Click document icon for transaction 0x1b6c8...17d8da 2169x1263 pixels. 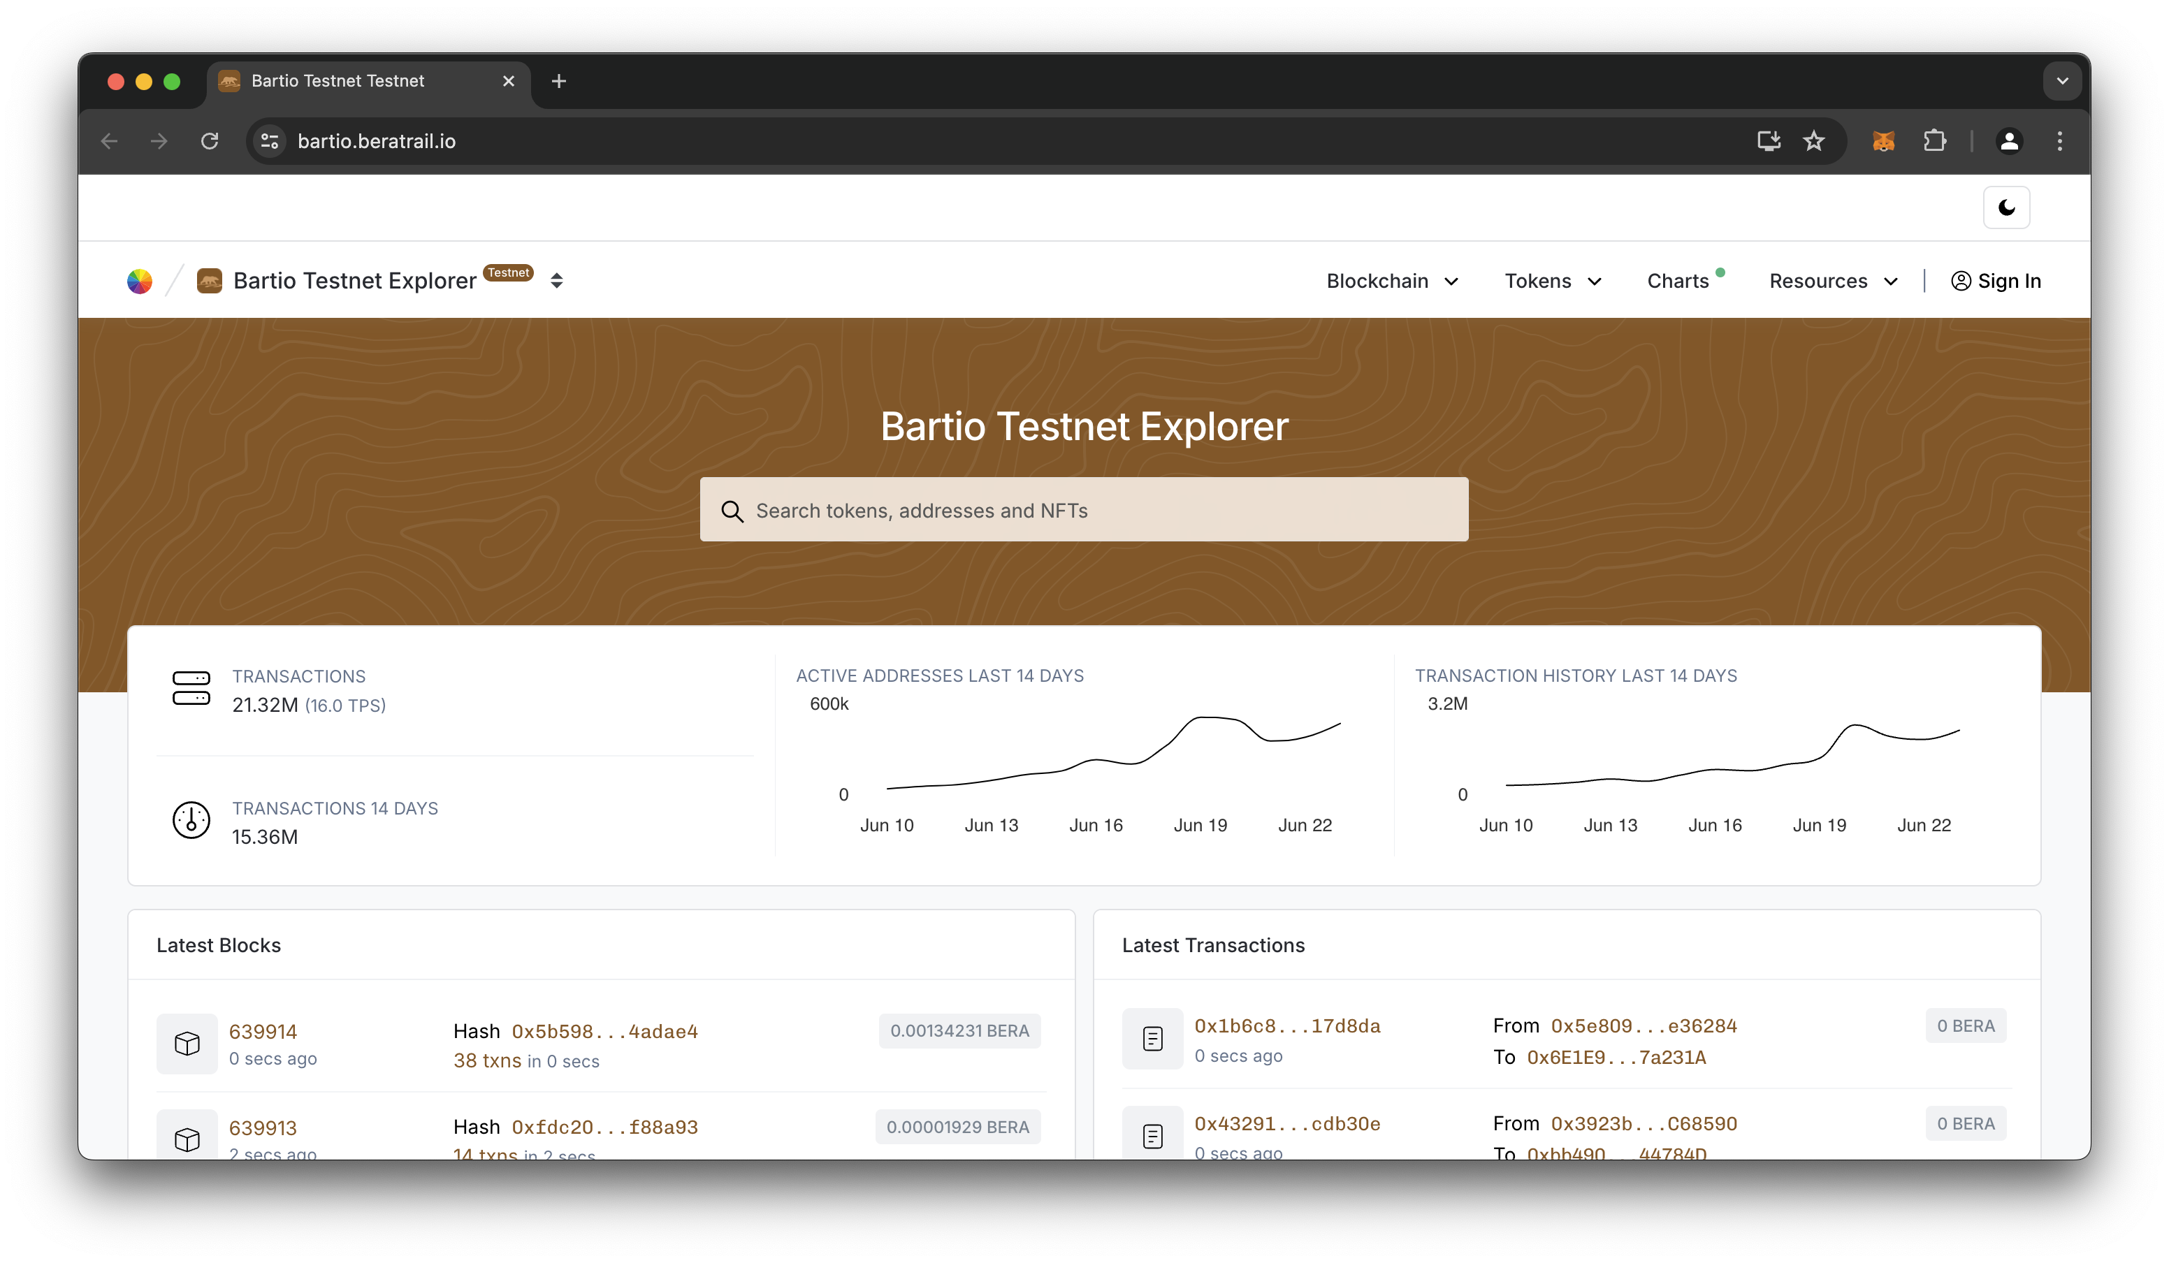point(1152,1039)
